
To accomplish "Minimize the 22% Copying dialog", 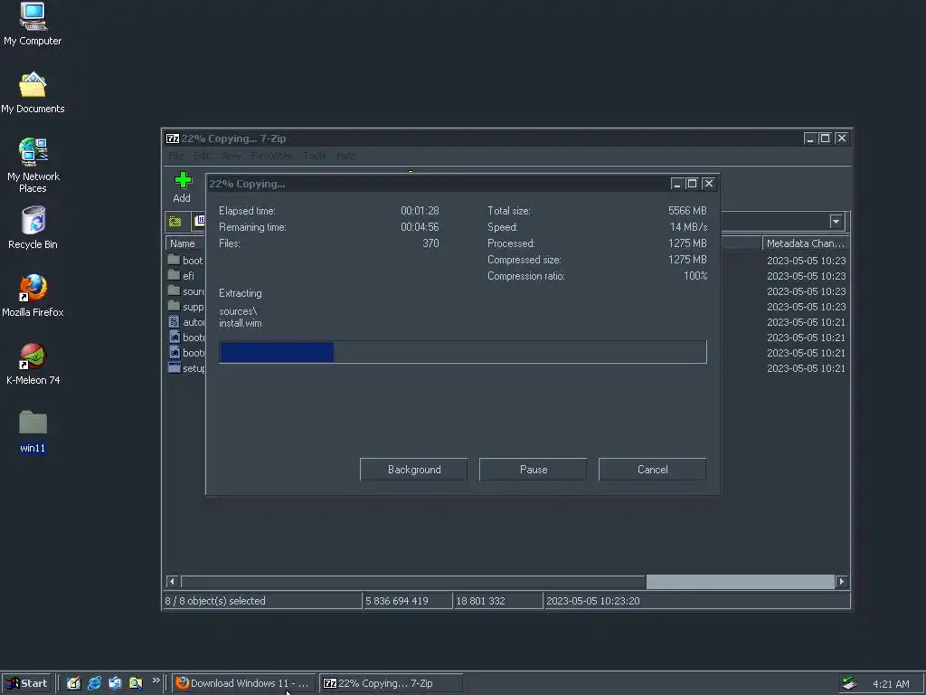I will click(677, 184).
